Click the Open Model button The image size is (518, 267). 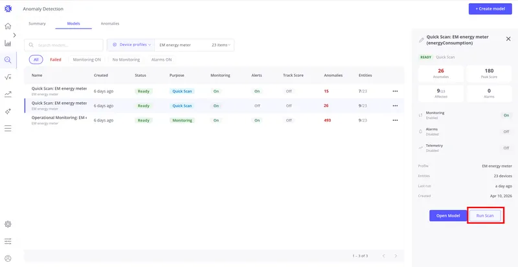(448, 216)
